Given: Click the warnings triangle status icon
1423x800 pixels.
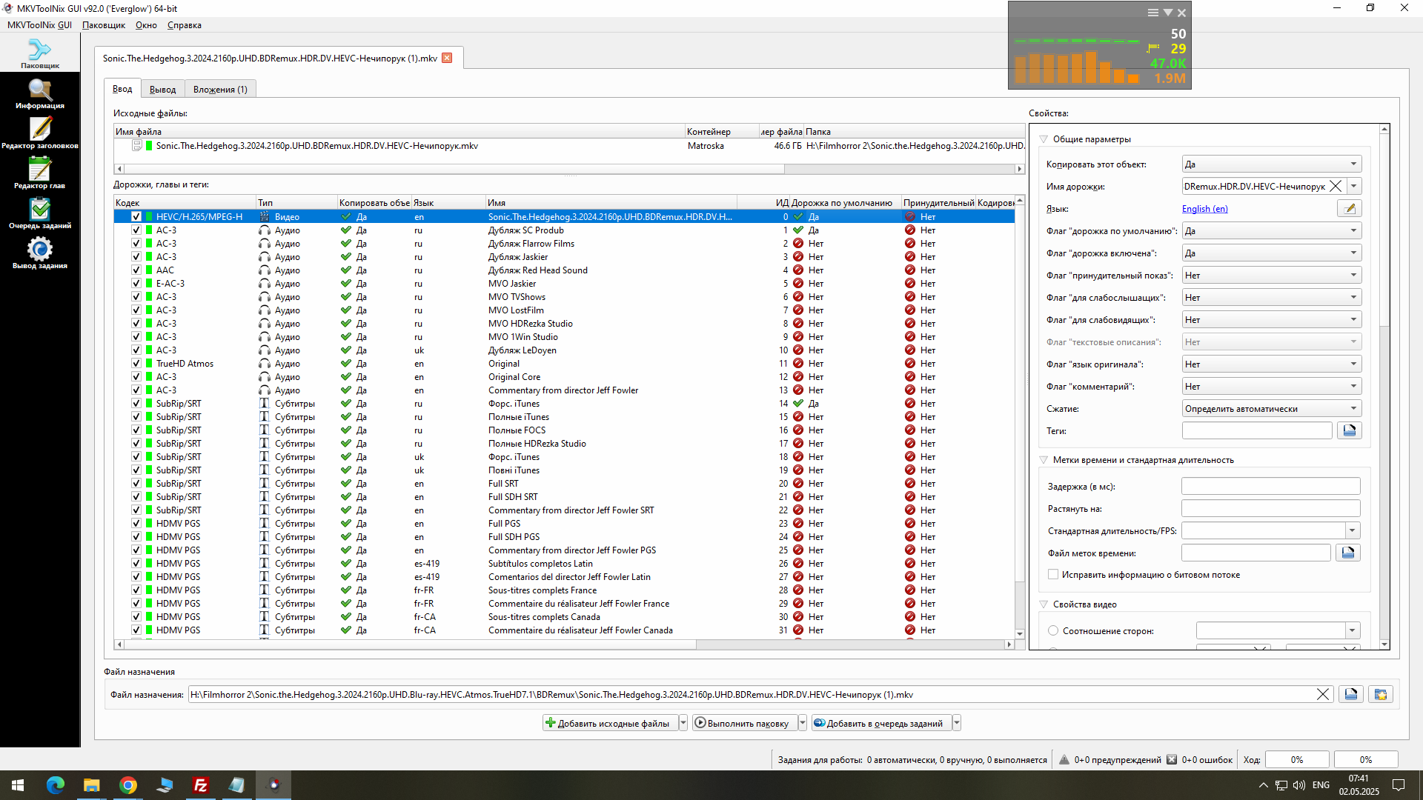Looking at the screenshot, I should point(1064,760).
